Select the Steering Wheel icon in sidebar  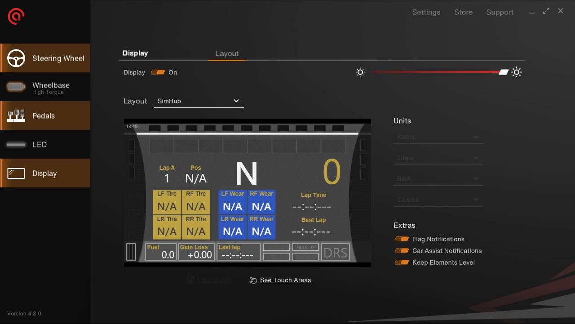coord(16,58)
